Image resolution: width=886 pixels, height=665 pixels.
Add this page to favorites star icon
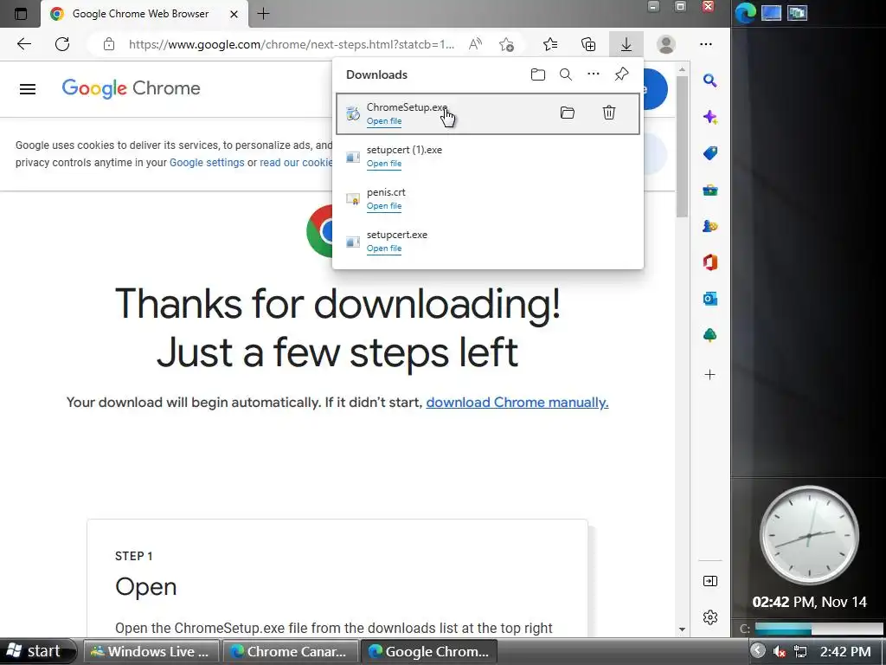(507, 44)
